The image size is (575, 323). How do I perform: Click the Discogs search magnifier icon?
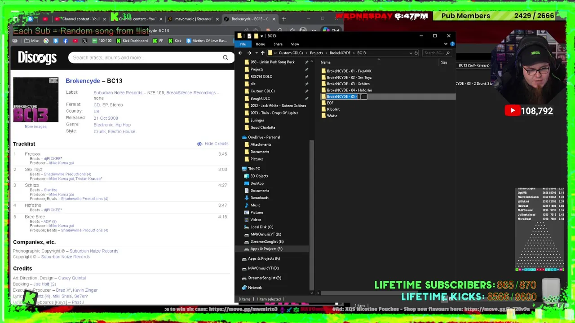click(x=226, y=57)
